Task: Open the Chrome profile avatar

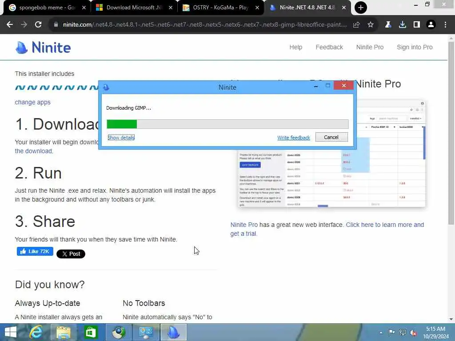Action: pos(431,25)
